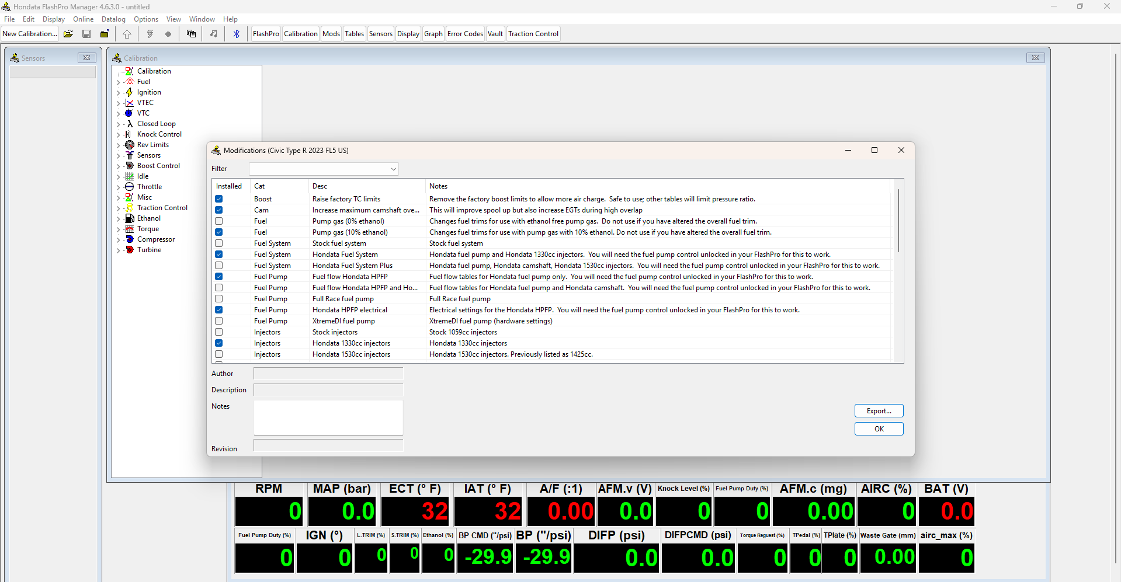Screen dimensions: 1121x582
Task: Select Torque icon in calibration tree
Action: tap(130, 229)
